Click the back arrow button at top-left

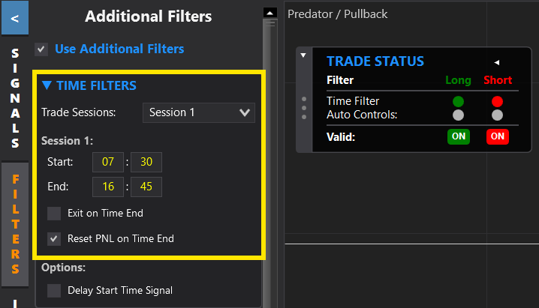[14, 17]
